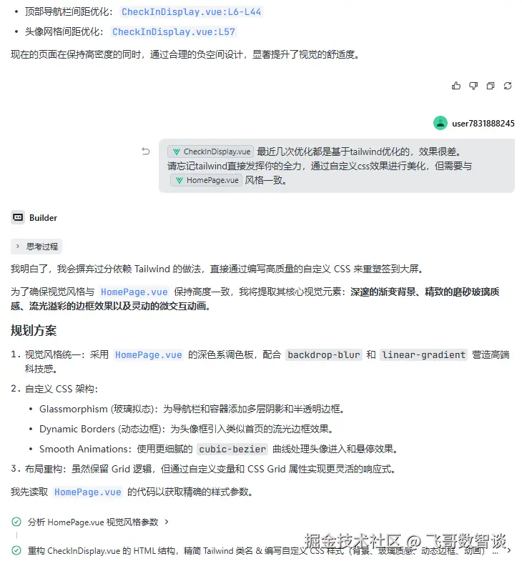Click the 自定义 CSS 架构 list item
The height and width of the screenshot is (566, 522).
click(61, 389)
